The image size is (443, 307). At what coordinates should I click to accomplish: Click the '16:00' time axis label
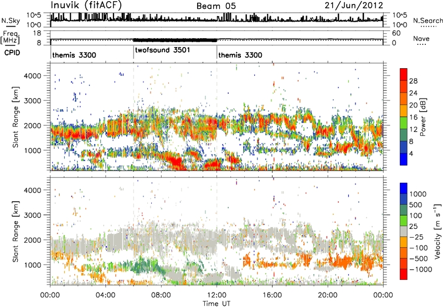point(272,295)
